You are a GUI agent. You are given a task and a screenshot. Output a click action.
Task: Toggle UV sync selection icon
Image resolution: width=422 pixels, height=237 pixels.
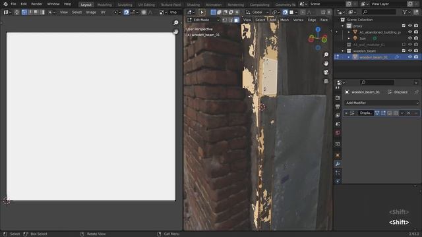pos(16,12)
